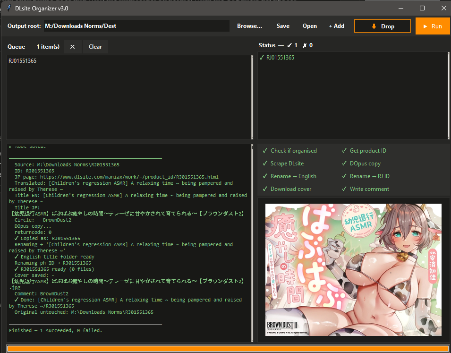Viewport: 451px width, 353px height.
Task: Click the Source path line in log
Action: click(x=67, y=165)
